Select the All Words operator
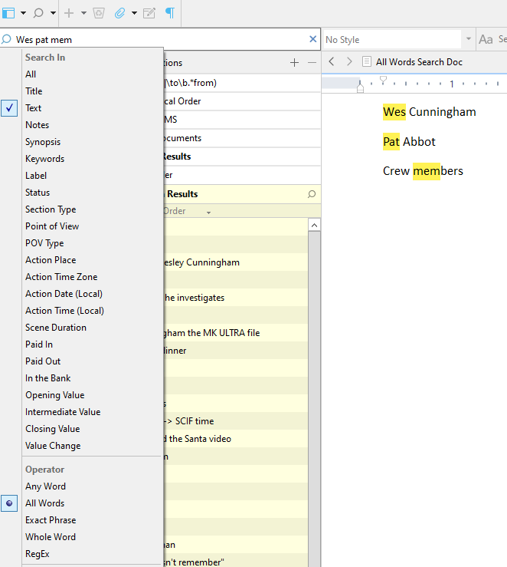 pos(44,503)
